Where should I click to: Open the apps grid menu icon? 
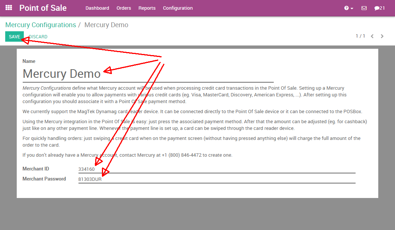9,8
